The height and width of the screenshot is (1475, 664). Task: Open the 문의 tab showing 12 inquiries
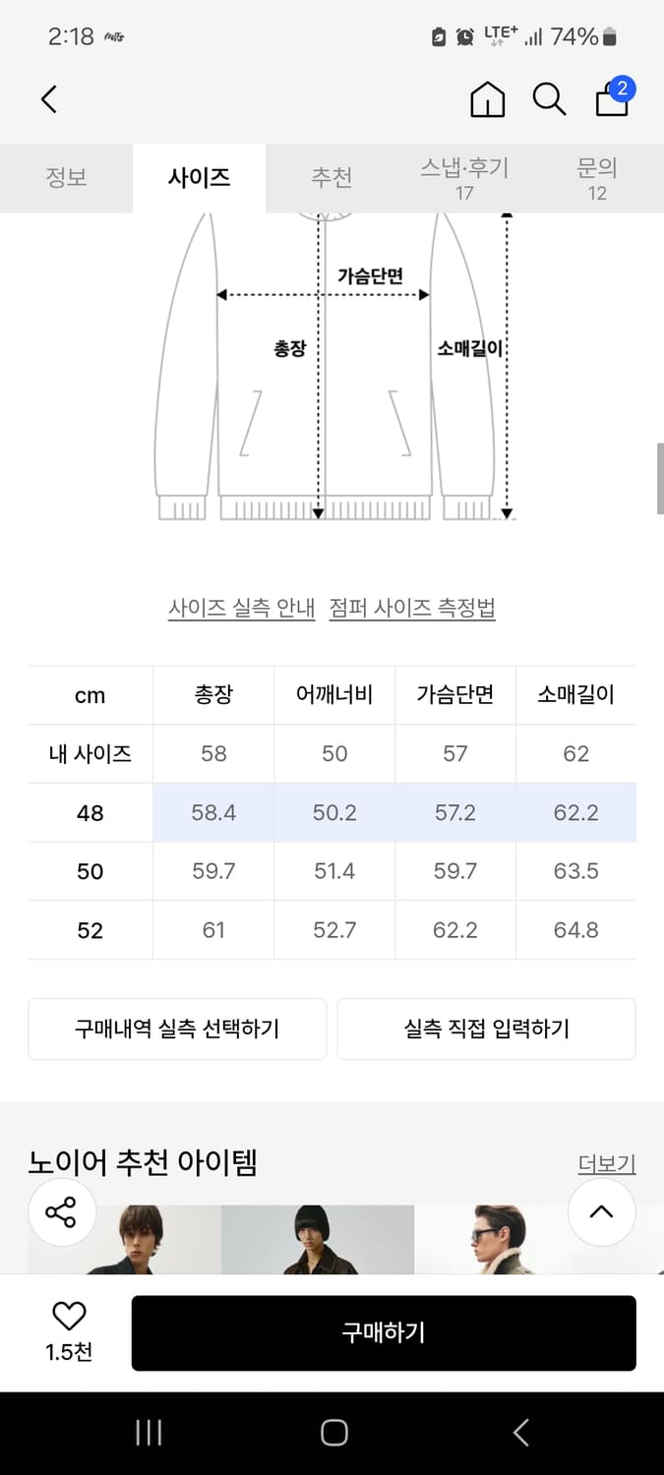597,178
